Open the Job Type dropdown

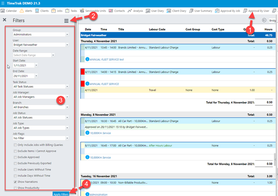(x=67, y=128)
